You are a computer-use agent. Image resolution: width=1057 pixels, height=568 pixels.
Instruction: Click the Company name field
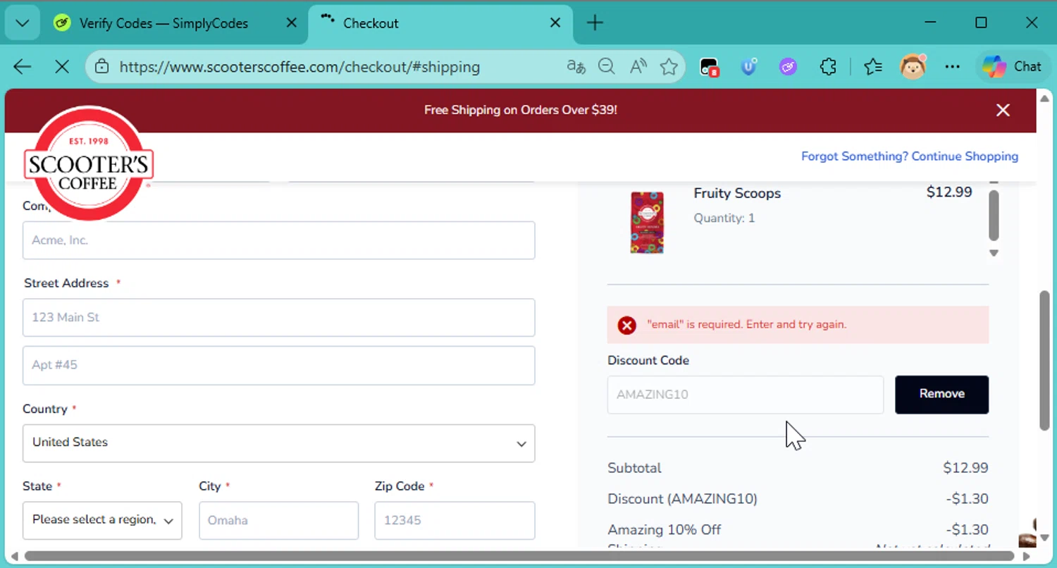pyautogui.click(x=278, y=240)
